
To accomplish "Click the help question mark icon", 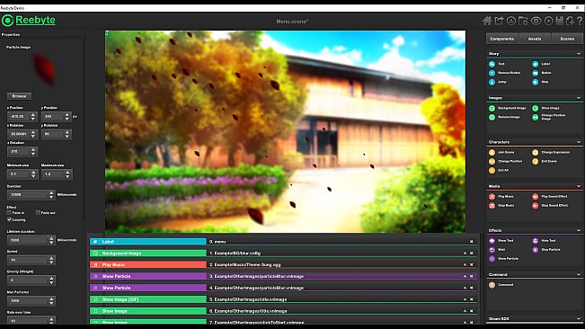I will point(580,21).
